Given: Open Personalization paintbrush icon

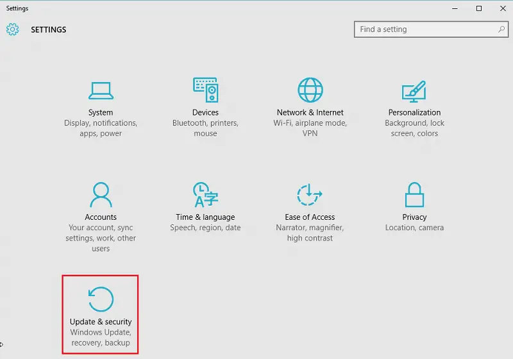Looking at the screenshot, I should pos(414,91).
